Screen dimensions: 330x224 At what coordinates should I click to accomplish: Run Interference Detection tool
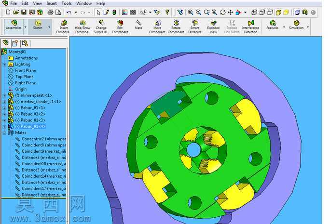click(250, 27)
